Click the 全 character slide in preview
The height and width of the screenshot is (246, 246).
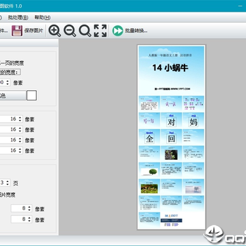pyautogui.click(x=149, y=137)
